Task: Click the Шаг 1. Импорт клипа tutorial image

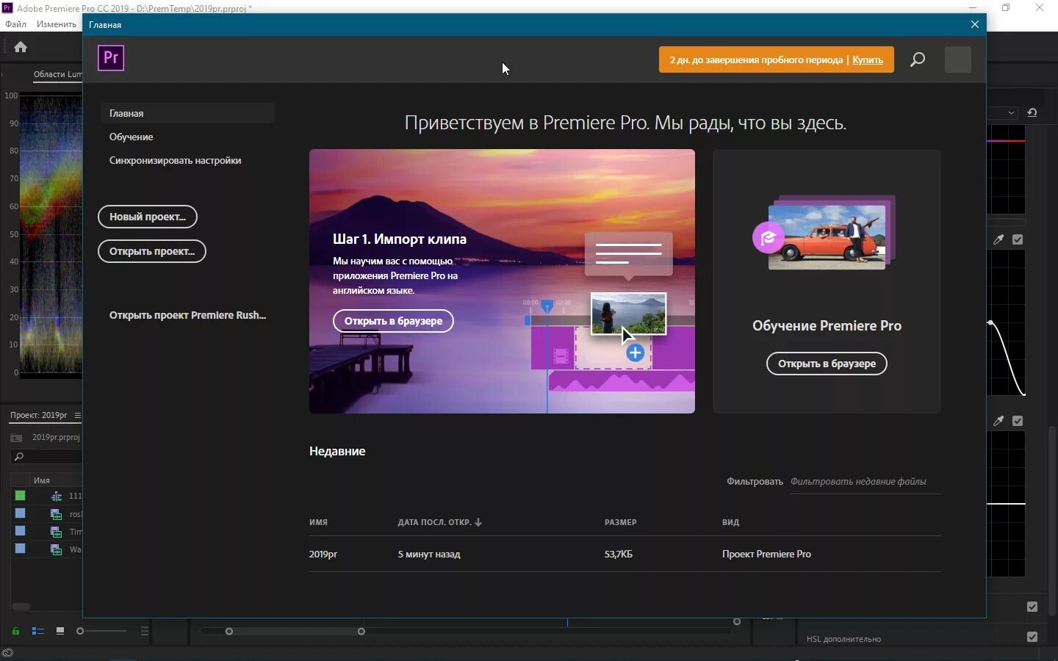Action: (x=502, y=281)
